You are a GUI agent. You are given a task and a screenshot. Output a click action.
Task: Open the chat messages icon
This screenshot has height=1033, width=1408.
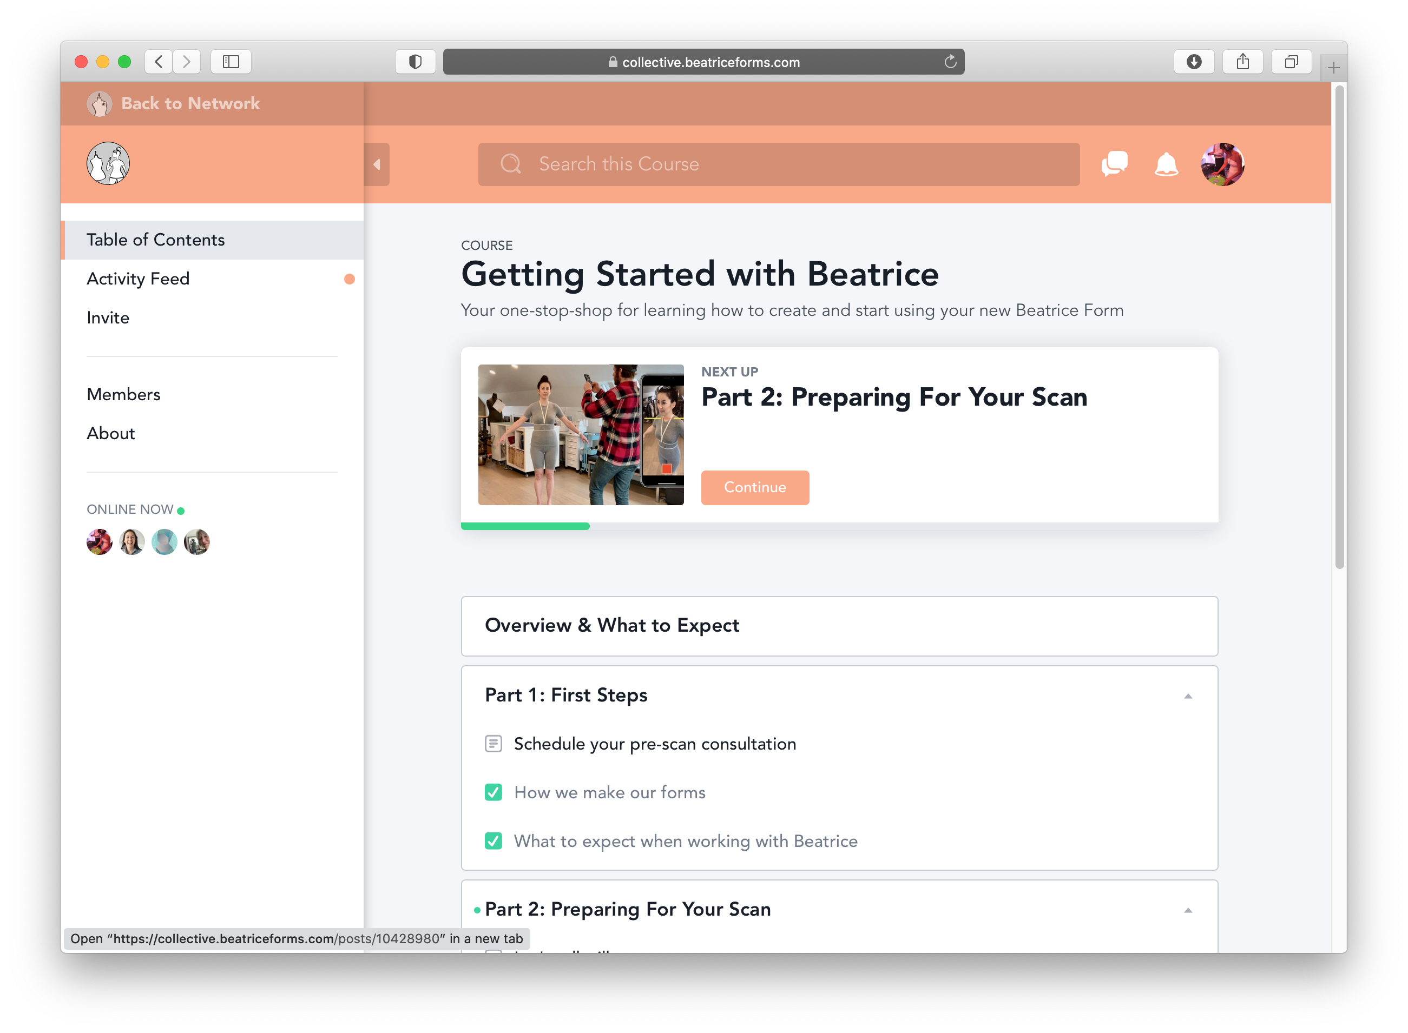[x=1114, y=164]
